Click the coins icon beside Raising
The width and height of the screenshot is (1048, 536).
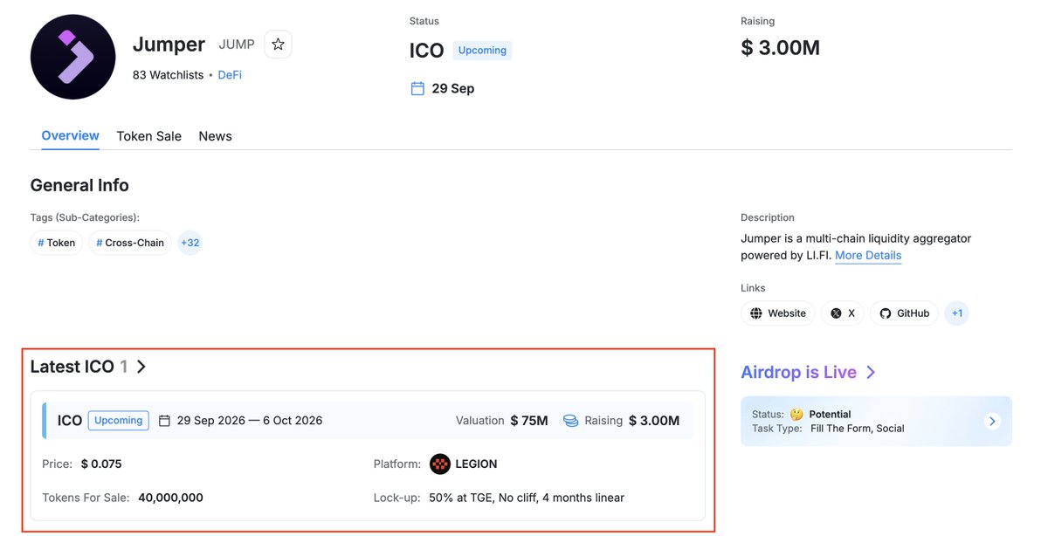tap(571, 421)
